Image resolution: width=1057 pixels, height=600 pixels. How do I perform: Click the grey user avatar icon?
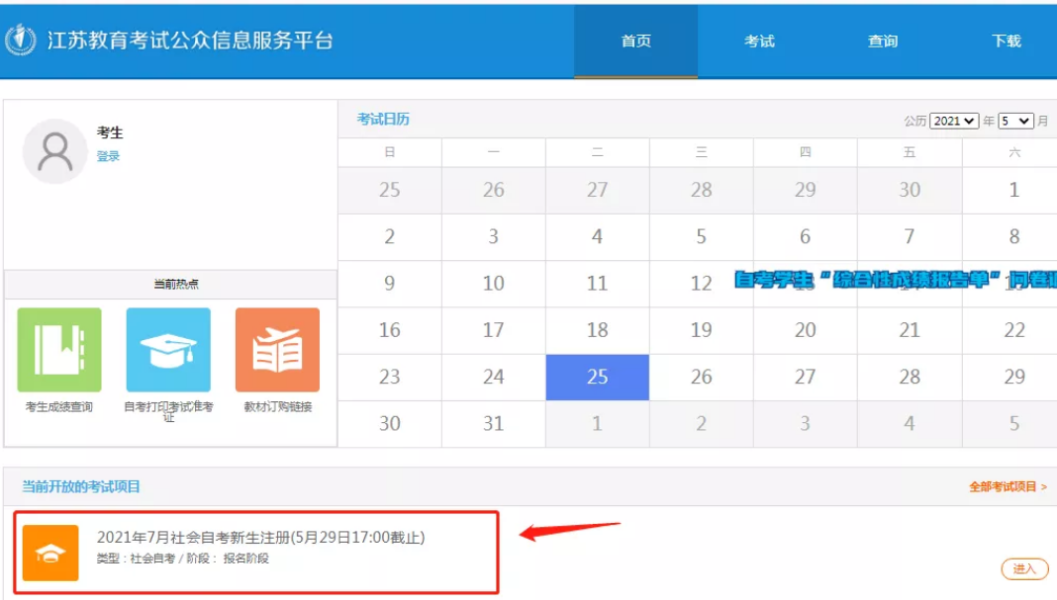pyautogui.click(x=55, y=151)
